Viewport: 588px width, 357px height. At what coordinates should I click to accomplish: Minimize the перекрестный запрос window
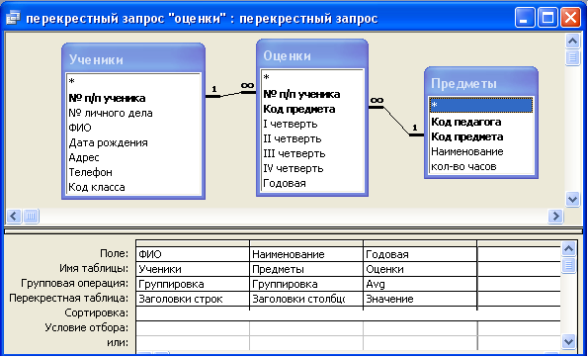525,18
